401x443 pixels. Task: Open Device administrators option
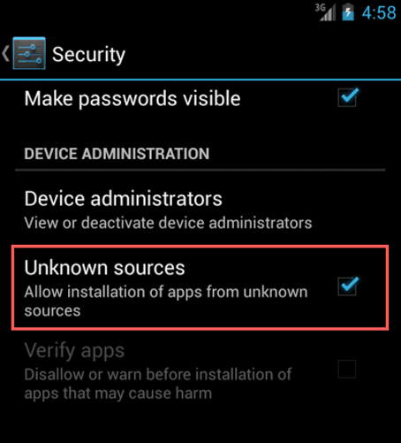pyautogui.click(x=200, y=210)
